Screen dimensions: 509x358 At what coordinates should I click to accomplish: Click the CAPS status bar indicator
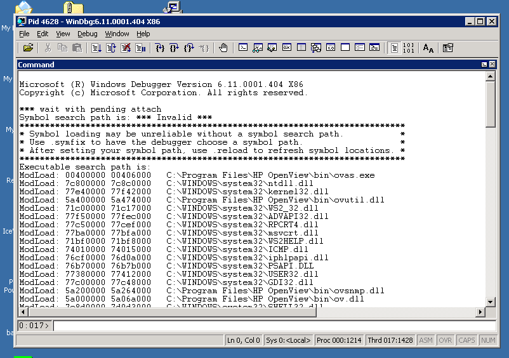466,340
